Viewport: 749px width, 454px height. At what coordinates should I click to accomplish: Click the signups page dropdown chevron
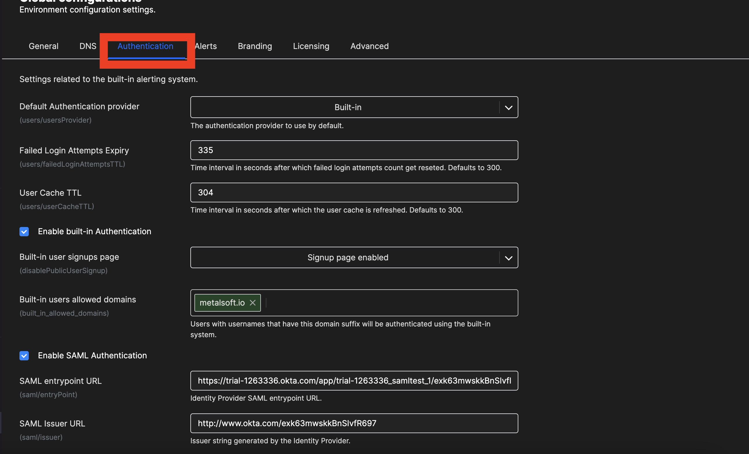click(508, 258)
